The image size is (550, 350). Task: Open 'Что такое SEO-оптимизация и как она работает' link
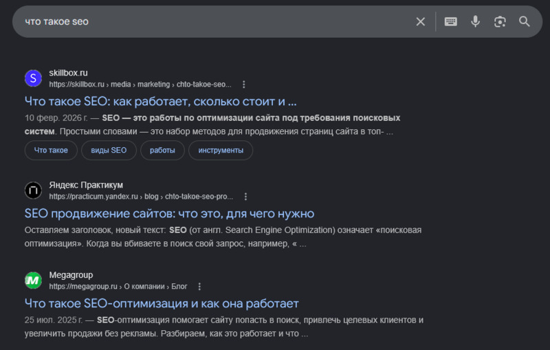click(x=162, y=303)
